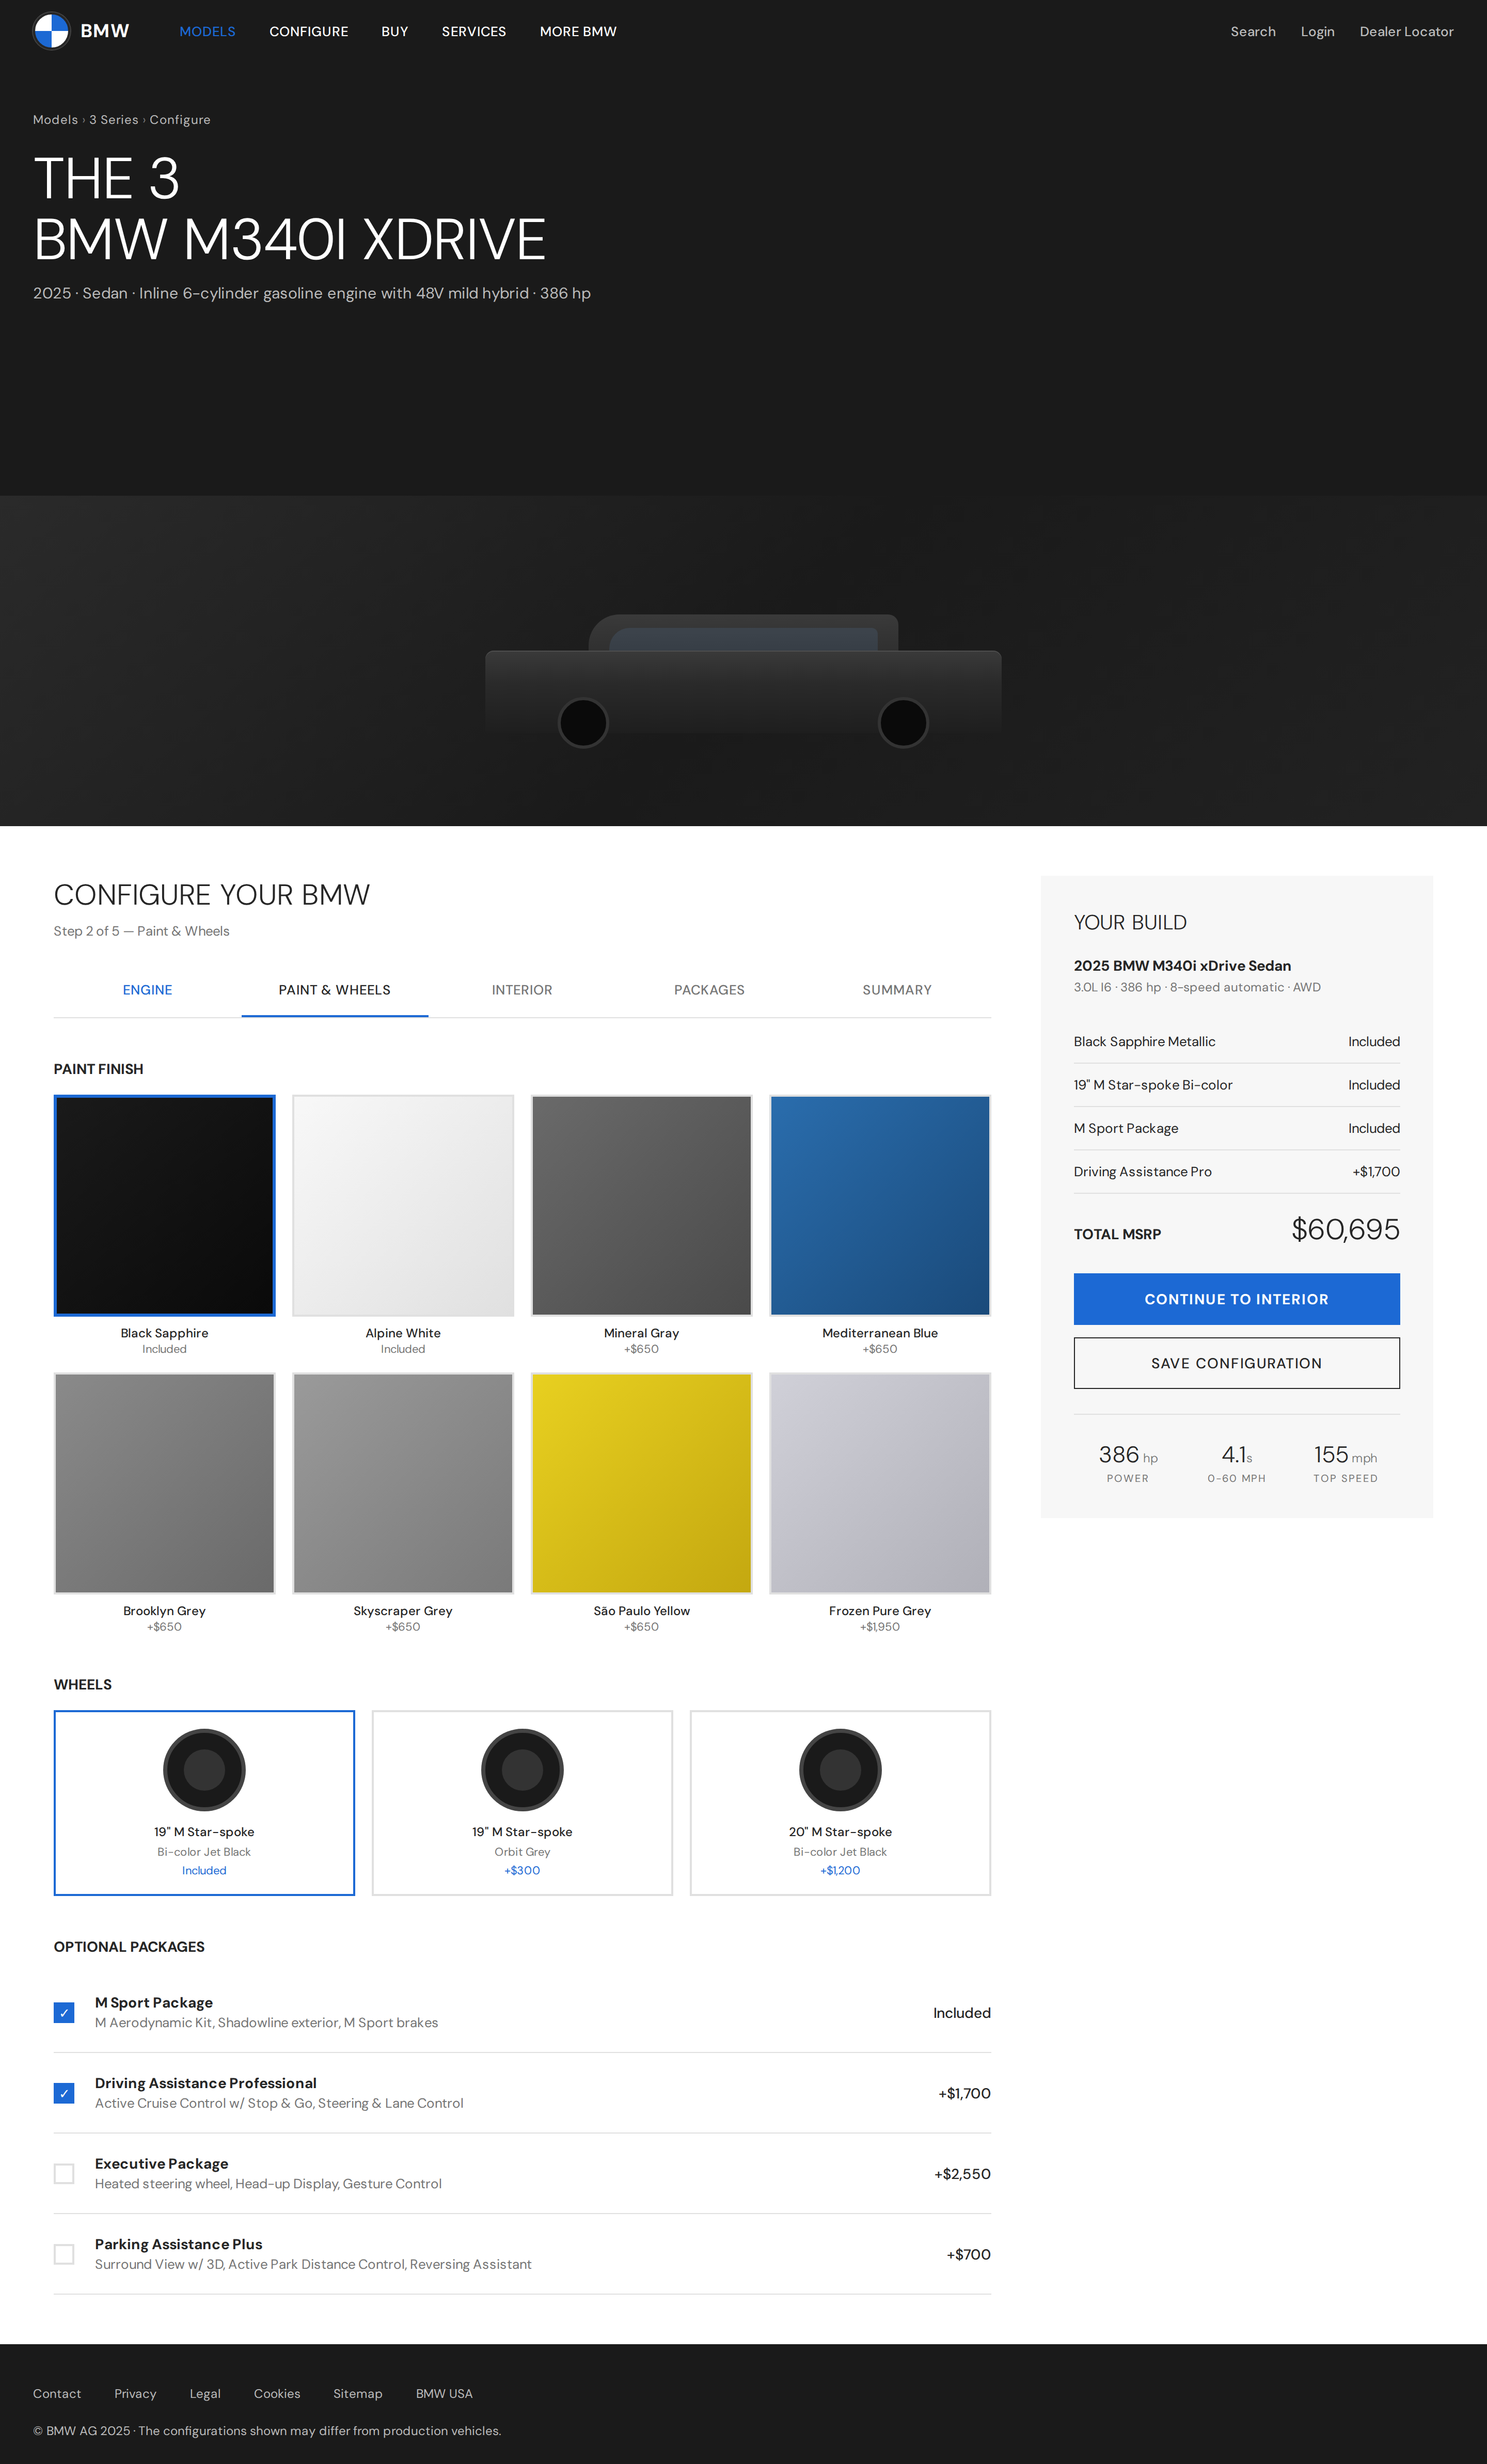Pick Mediterranean Blue paint swatch
This screenshot has height=2464, width=1487.
click(880, 1206)
